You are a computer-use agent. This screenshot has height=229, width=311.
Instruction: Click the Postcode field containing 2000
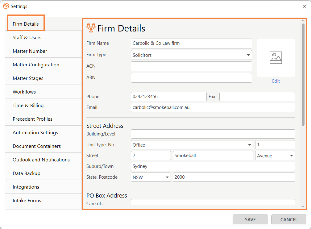234,177
